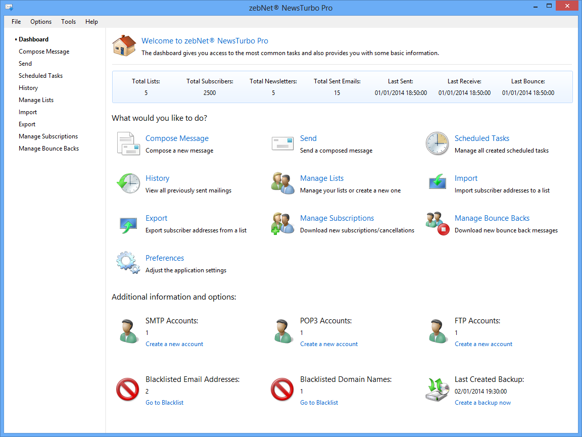
Task: Click the Import dashboard link
Action: tap(466, 178)
